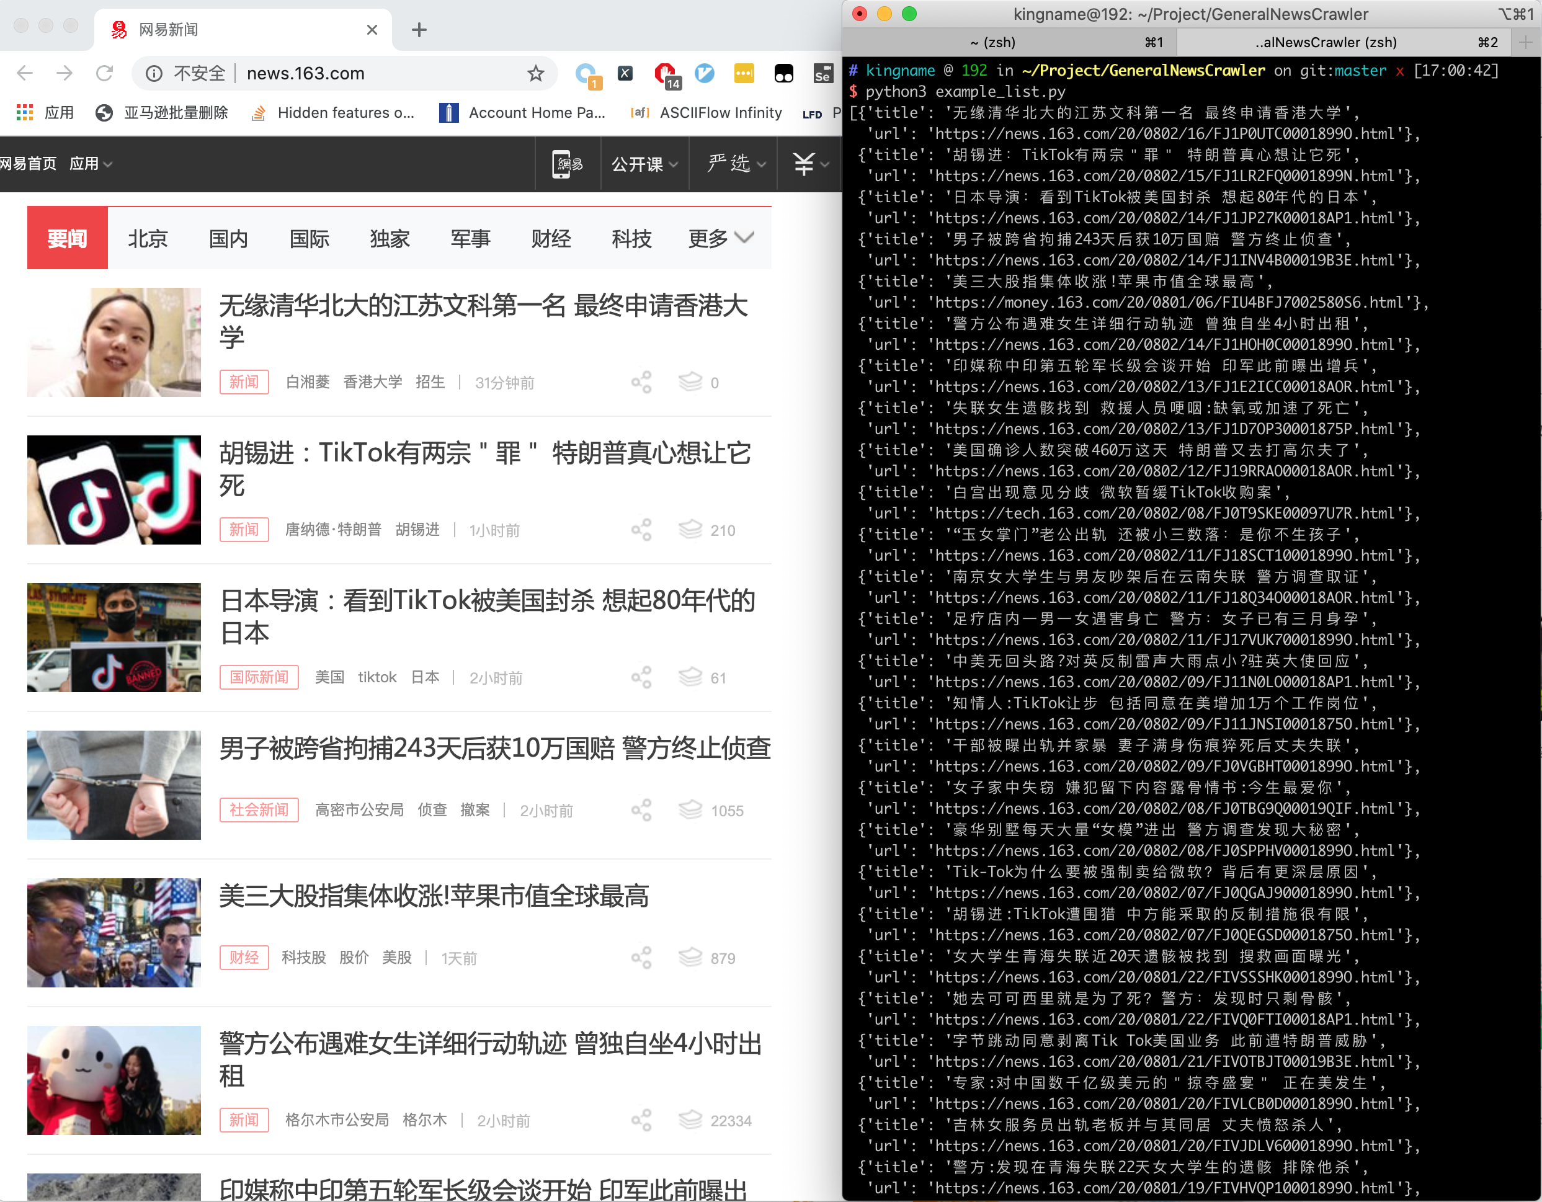Click the share icon on the TikTok article
The image size is (1542, 1202).
tap(641, 530)
